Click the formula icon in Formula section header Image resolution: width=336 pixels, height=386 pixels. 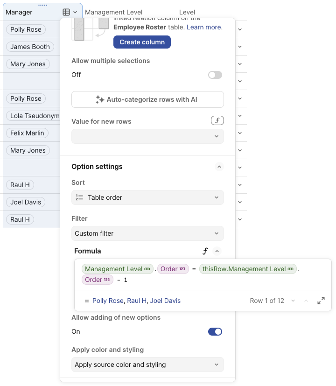point(205,251)
